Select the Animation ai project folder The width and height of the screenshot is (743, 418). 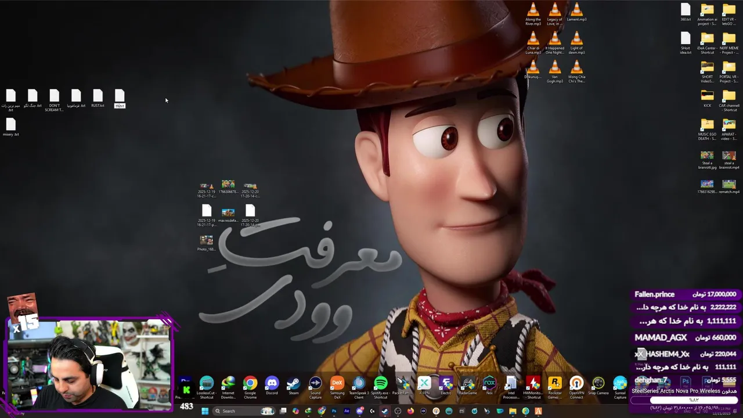tap(707, 15)
